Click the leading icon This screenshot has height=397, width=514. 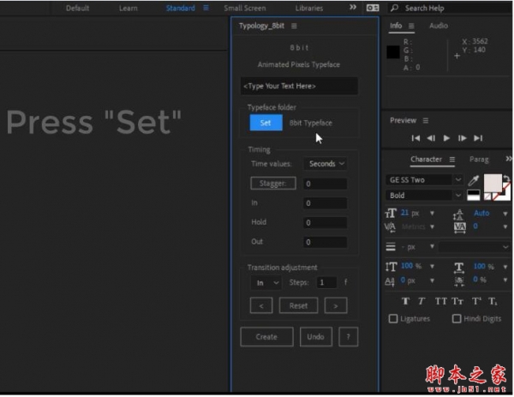coord(458,215)
